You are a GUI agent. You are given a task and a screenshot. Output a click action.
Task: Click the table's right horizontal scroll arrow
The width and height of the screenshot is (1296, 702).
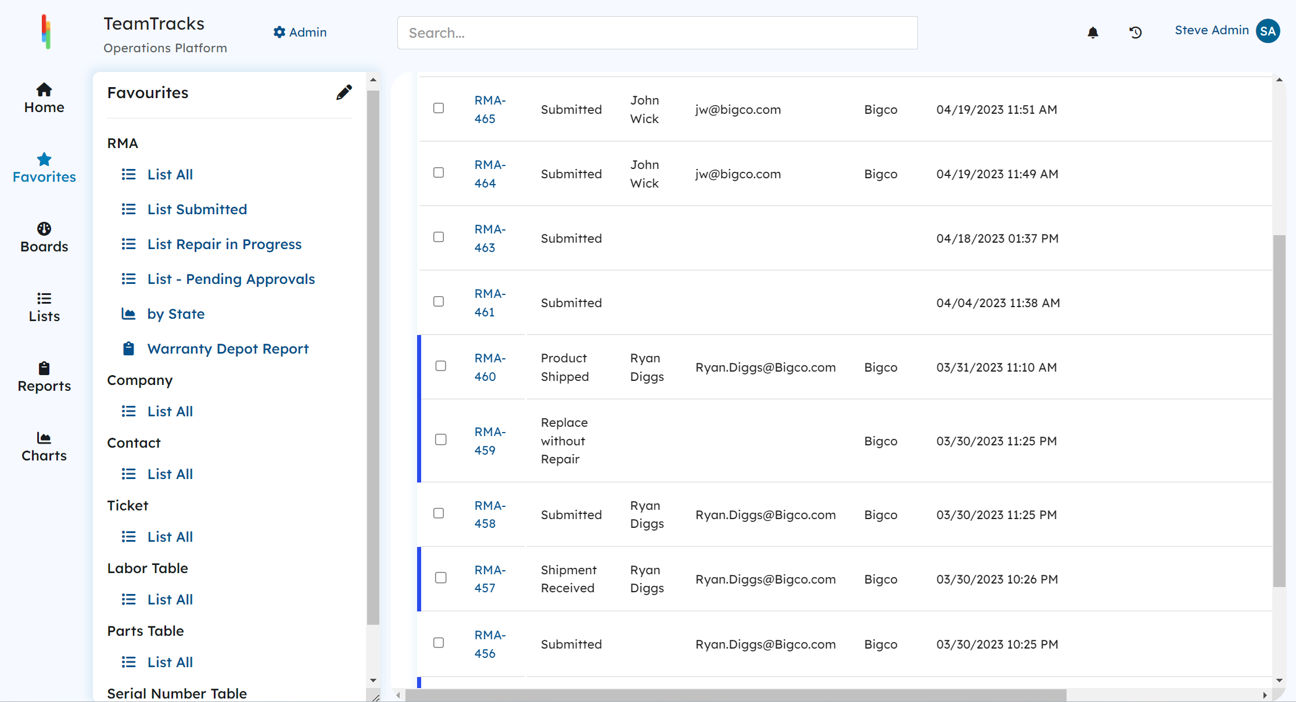[1265, 695]
